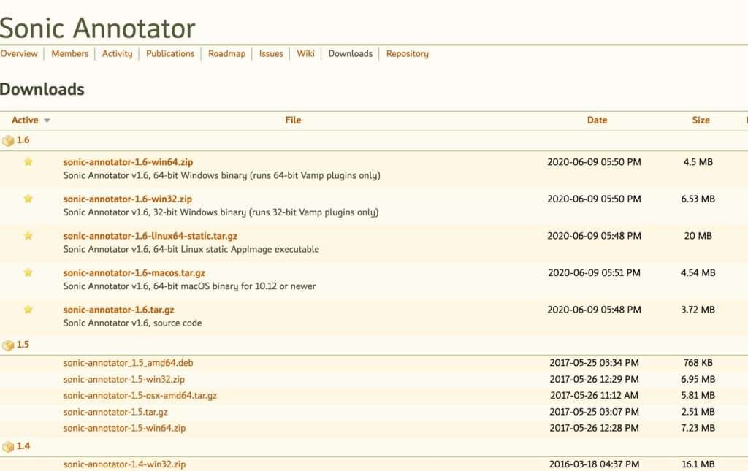Click the 4.5 MB size cell
The height and width of the screenshot is (471, 748).
tap(698, 162)
